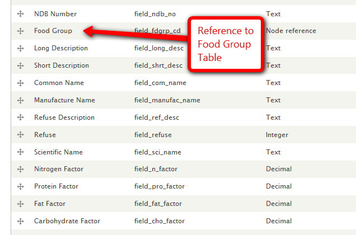Screen dimensions: 356x235
Task: Click the Integer type of the Refuse field
Action: click(277, 135)
